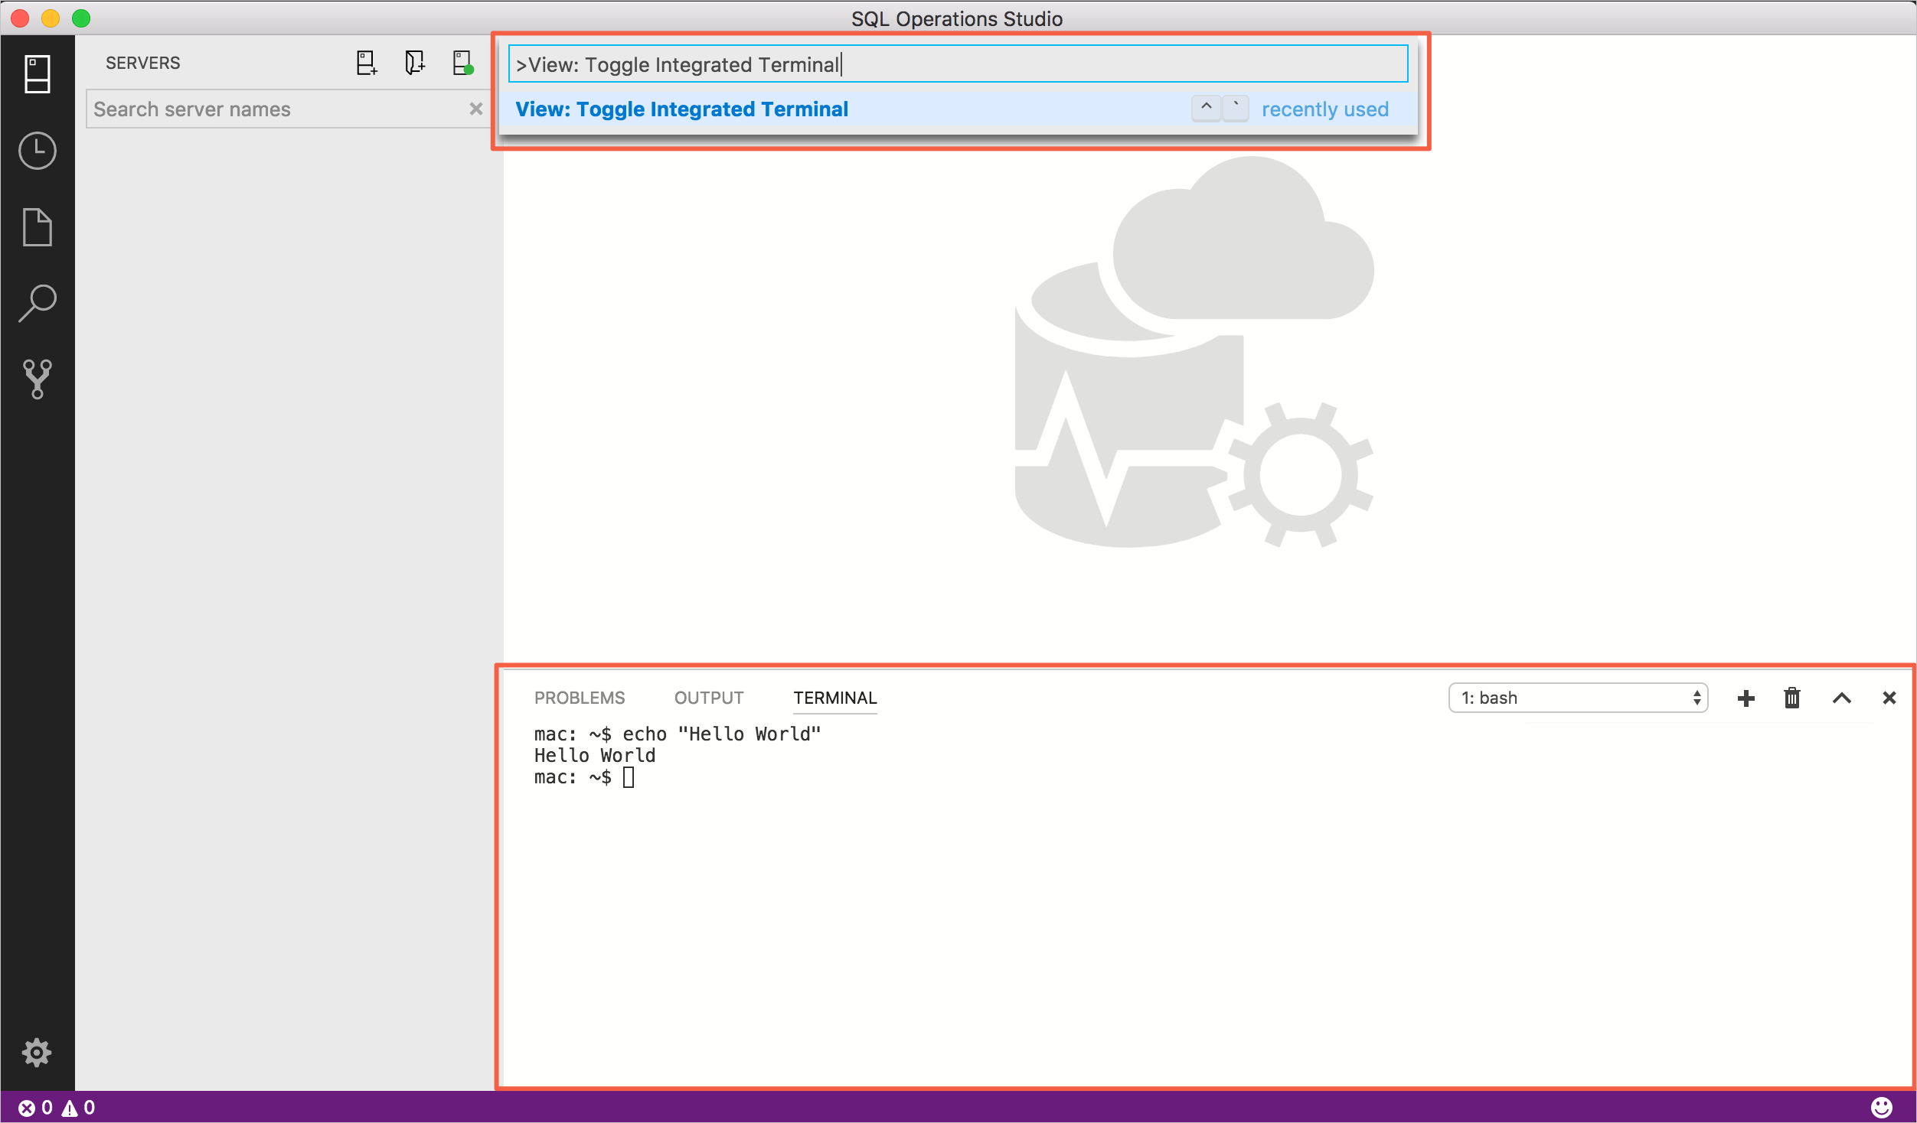Image resolution: width=1917 pixels, height=1123 pixels.
Task: Select the Search icon in sidebar
Action: [36, 301]
